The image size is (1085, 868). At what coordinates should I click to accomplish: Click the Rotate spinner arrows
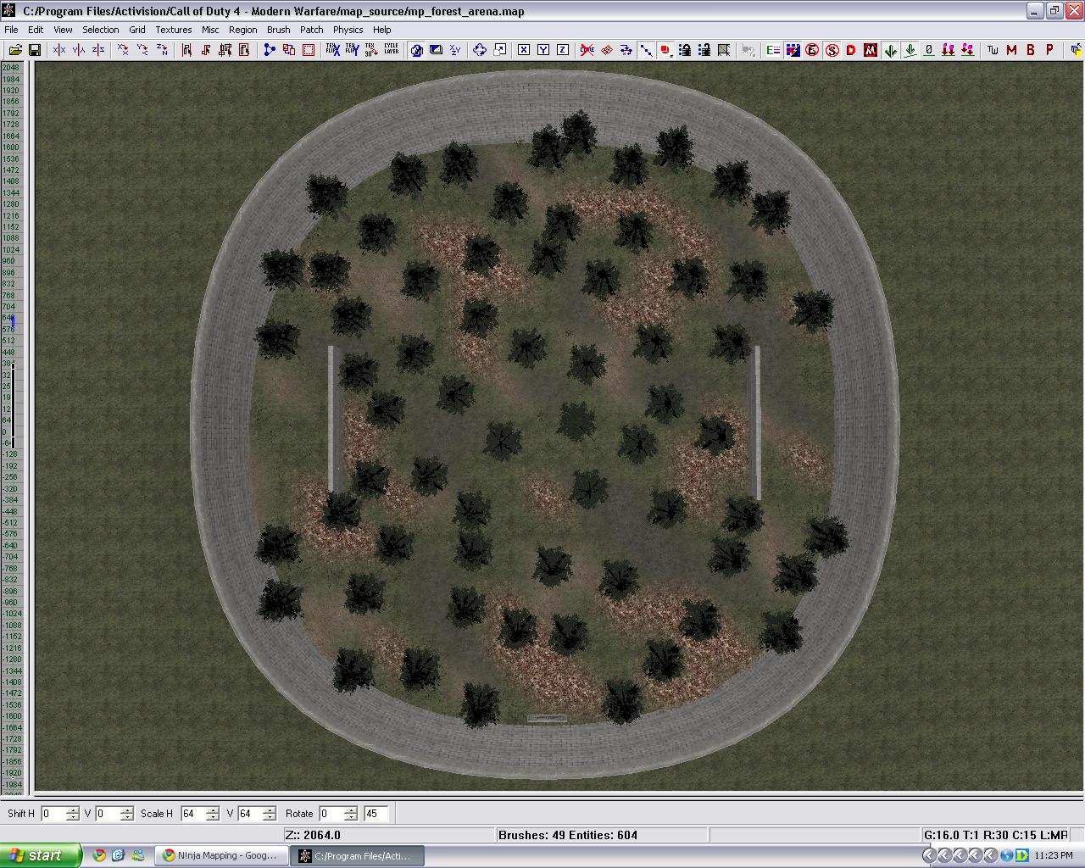351,814
